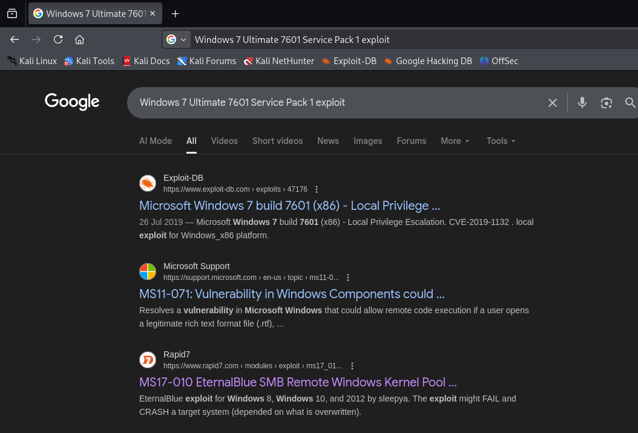This screenshot has width=638, height=433.
Task: Open the Firefox tab list icon
Action: click(12, 13)
